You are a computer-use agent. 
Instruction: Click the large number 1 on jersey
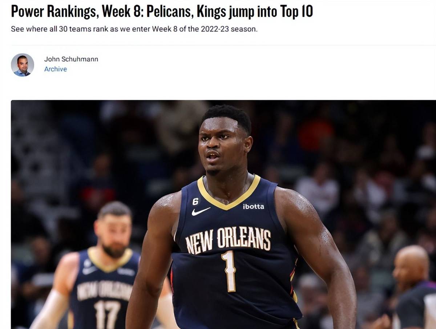pos(229,271)
